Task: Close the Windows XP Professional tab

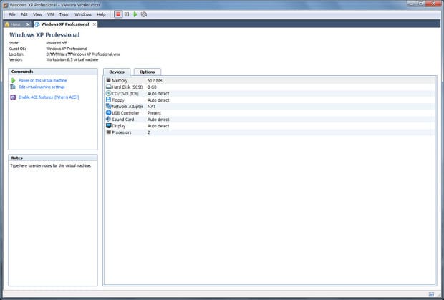Action: click(x=95, y=24)
